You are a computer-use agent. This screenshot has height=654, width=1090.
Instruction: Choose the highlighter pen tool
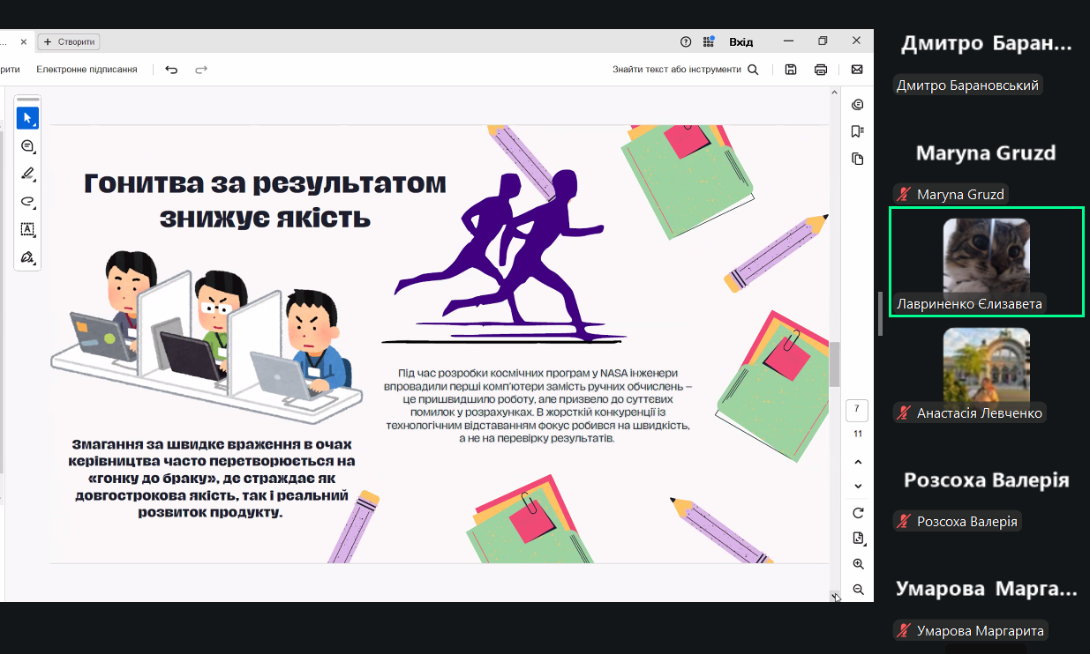point(27,174)
